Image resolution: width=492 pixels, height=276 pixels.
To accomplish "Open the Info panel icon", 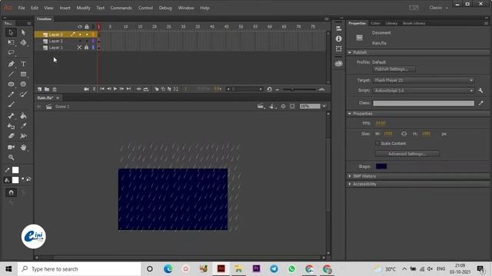I will coord(338,39).
